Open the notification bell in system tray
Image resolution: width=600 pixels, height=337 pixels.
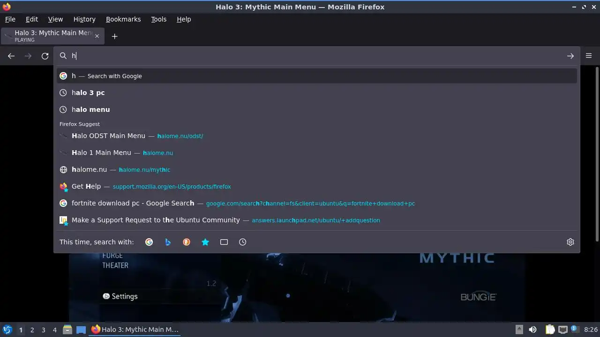point(575,330)
